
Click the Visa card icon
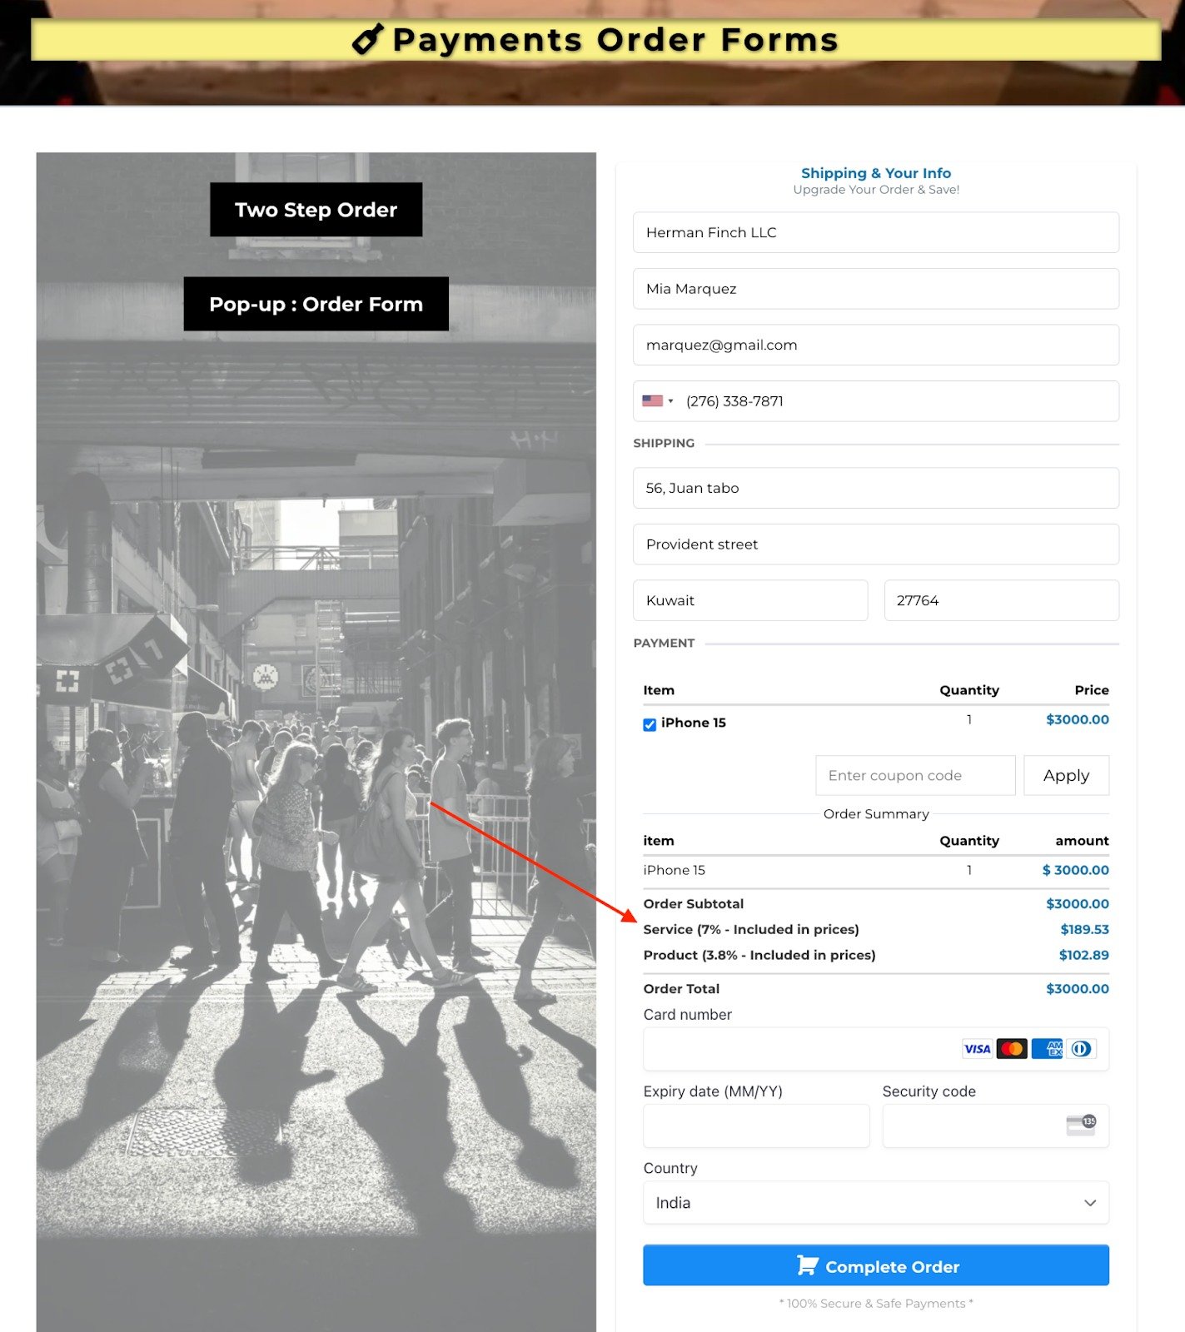click(977, 1049)
